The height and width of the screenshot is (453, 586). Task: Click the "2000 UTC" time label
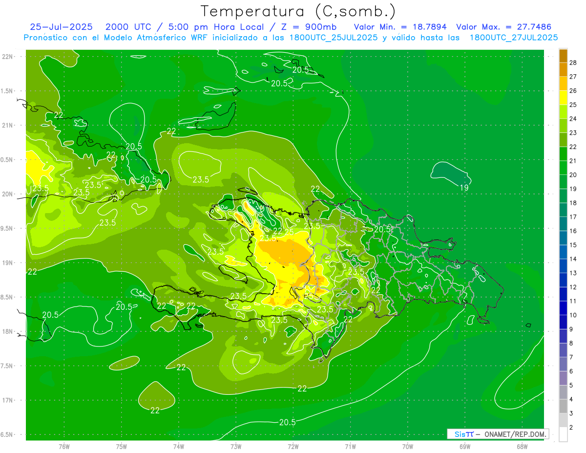tap(128, 27)
